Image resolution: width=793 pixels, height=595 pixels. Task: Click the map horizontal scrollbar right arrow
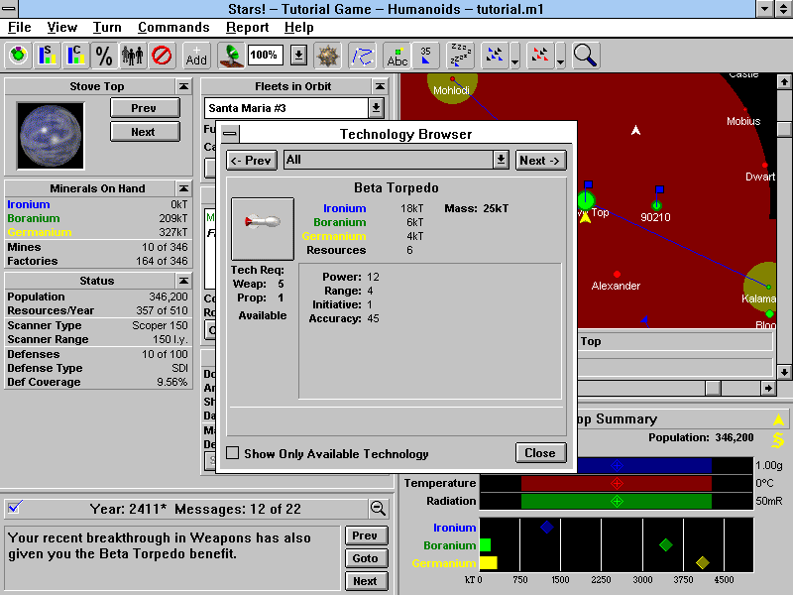click(x=768, y=388)
